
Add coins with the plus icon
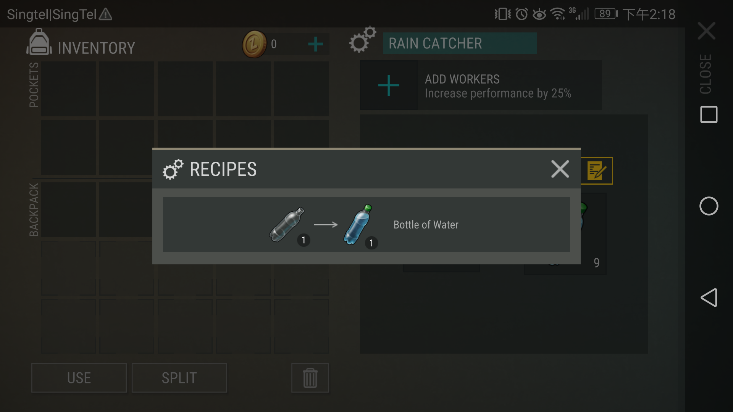315,44
